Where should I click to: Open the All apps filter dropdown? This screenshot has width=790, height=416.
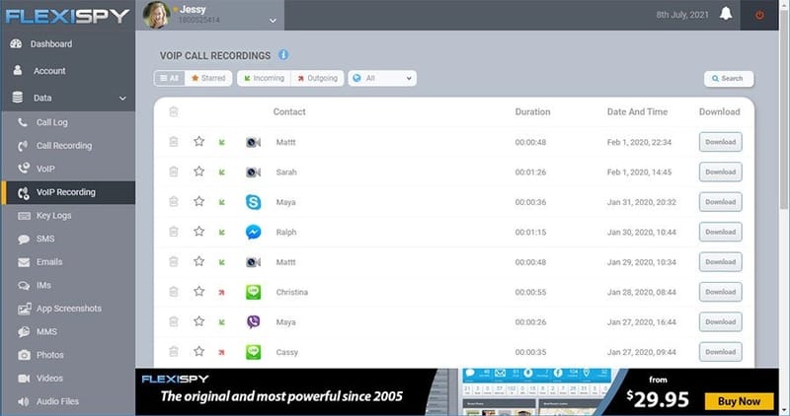pyautogui.click(x=381, y=78)
